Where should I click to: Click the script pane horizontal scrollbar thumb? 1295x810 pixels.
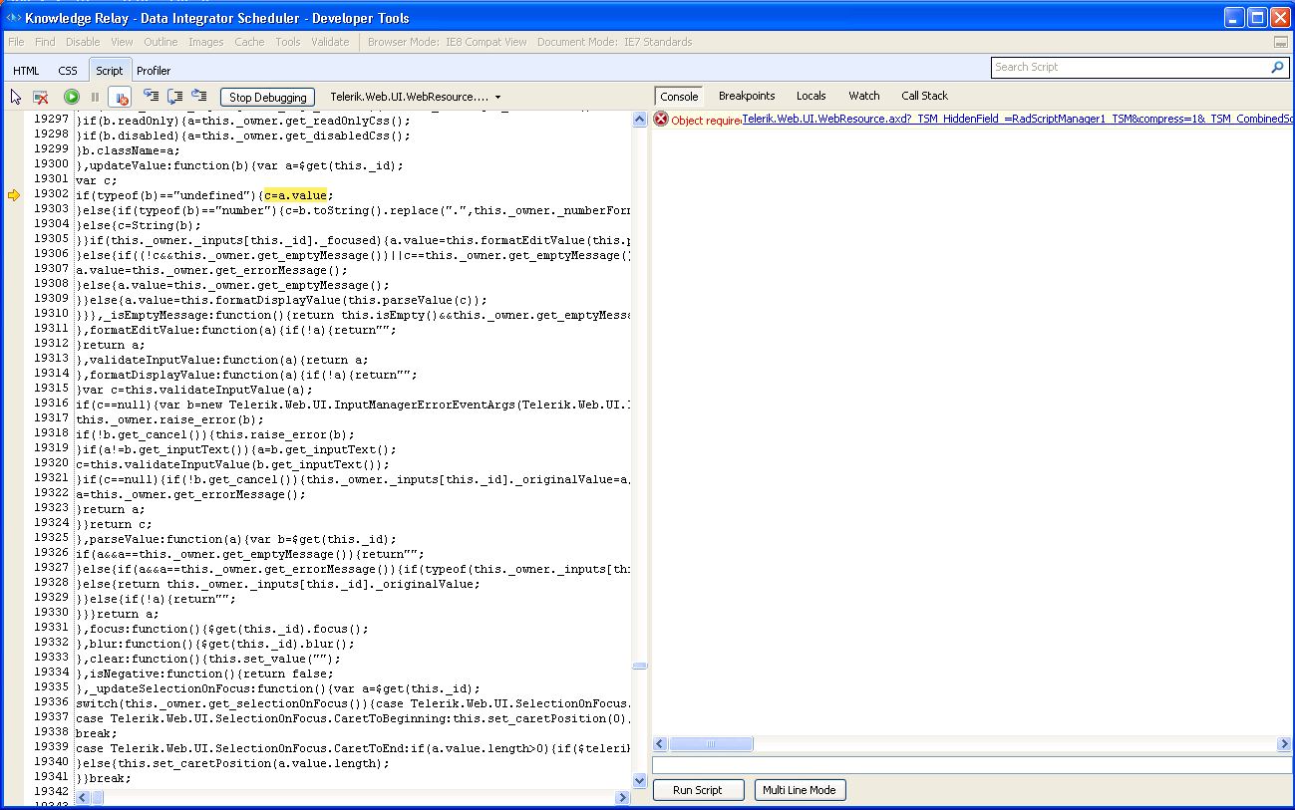tap(97, 798)
